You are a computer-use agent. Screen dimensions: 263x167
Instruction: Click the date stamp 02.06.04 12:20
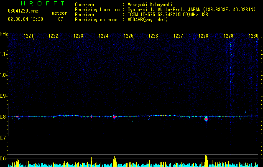click(x=26, y=19)
